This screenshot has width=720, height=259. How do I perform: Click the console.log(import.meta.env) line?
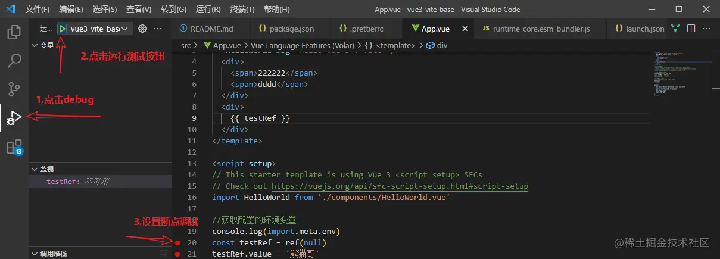276,232
